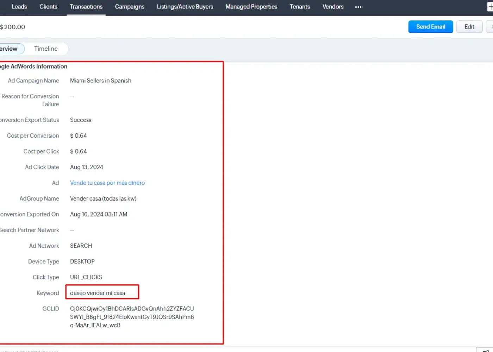Select the Transactions tab
The image size is (493, 352).
86,7
